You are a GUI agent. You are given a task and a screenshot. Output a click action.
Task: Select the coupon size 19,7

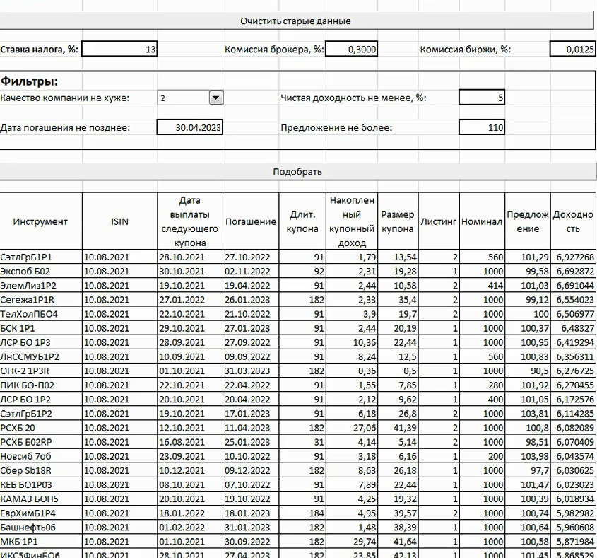coord(398,314)
